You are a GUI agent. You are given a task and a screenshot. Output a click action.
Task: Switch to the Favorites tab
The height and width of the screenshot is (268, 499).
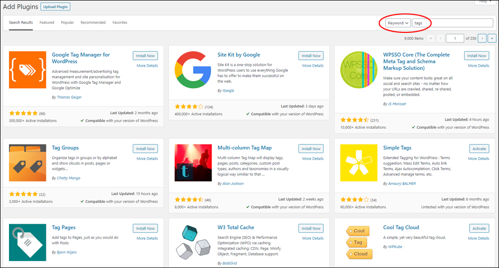pyautogui.click(x=120, y=22)
